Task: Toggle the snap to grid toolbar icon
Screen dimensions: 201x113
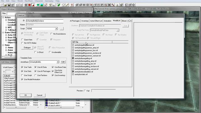Action: pos(26,5)
